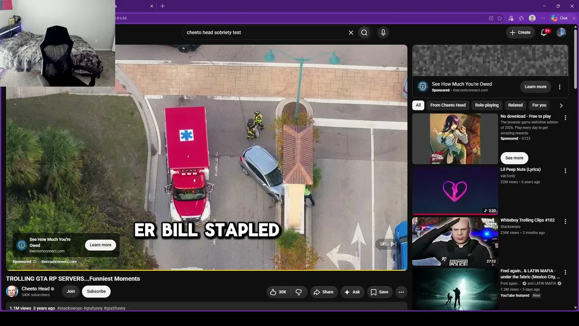
Task: Open the browser profile icon
Action: point(532,18)
